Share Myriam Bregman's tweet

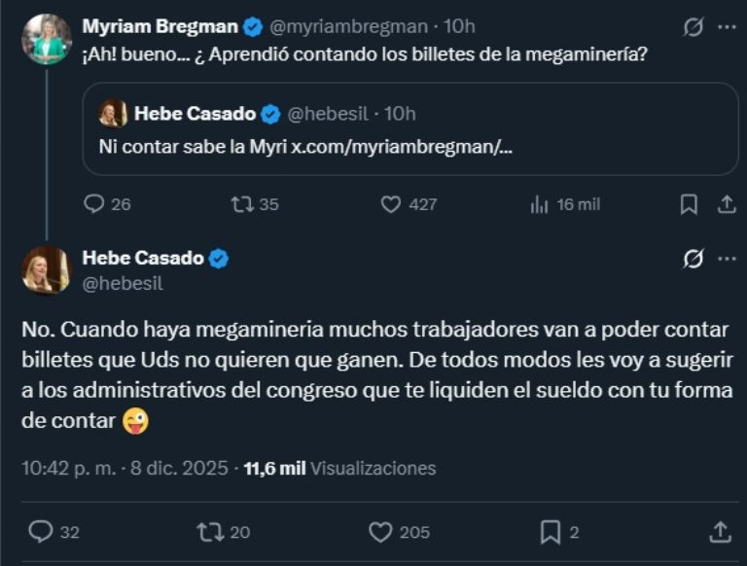coord(726,204)
